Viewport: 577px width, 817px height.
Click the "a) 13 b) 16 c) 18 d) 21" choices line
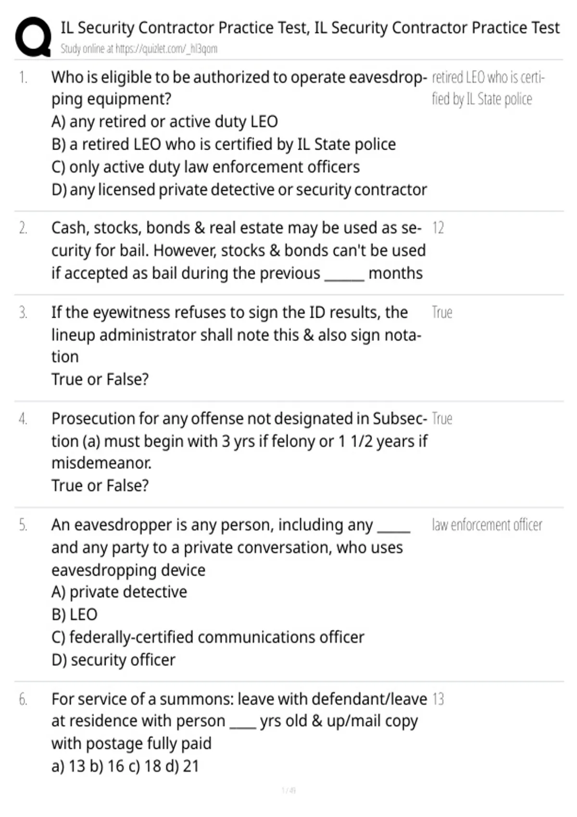click(x=125, y=766)
